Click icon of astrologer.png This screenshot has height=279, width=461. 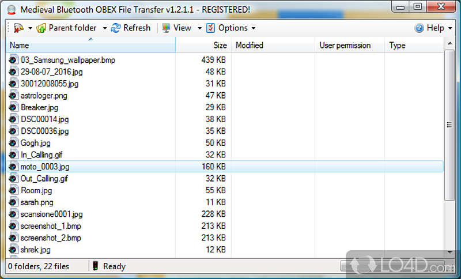pyautogui.click(x=13, y=96)
